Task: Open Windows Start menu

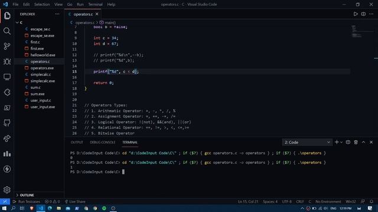Action: tap(4, 208)
